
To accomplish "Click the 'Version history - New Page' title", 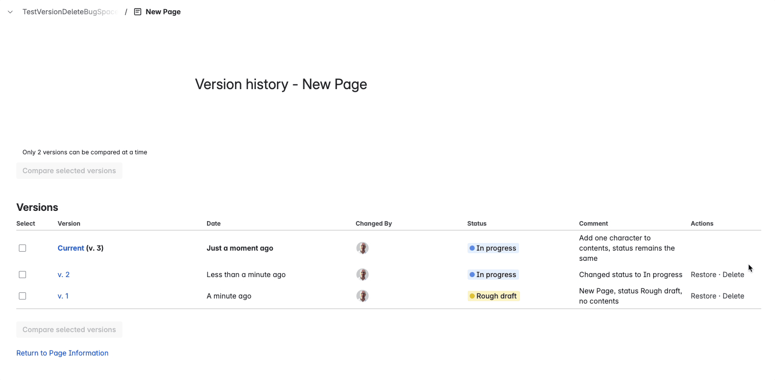I will (x=281, y=84).
